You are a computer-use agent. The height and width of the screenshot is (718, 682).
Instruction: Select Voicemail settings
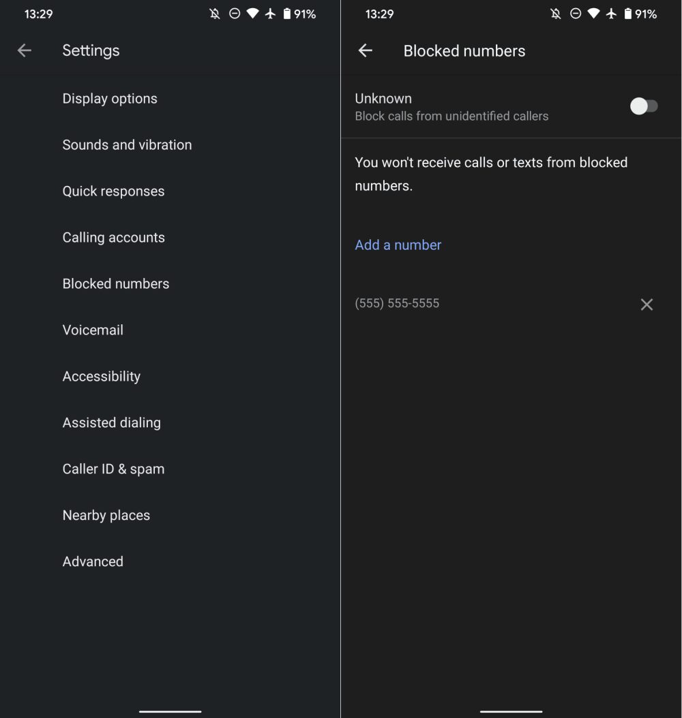coord(93,330)
